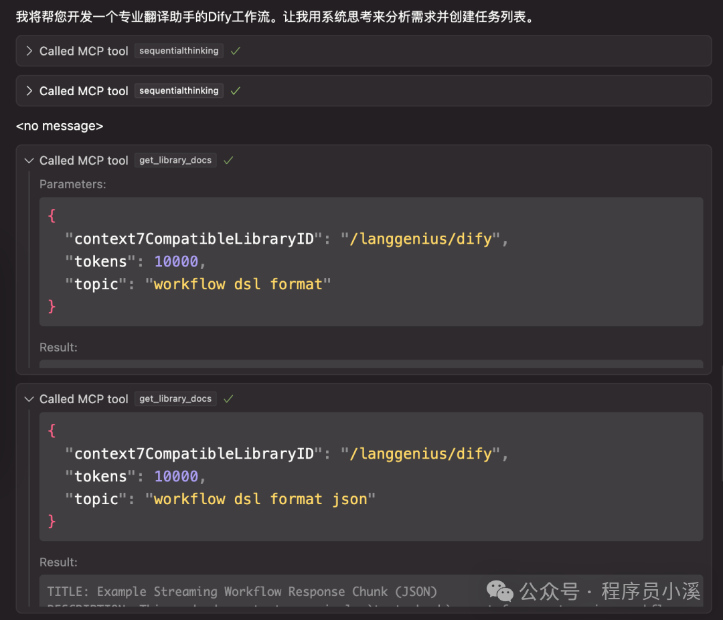Collapse the second get_library_docs tool call
The width and height of the screenshot is (723, 620).
[x=28, y=399]
